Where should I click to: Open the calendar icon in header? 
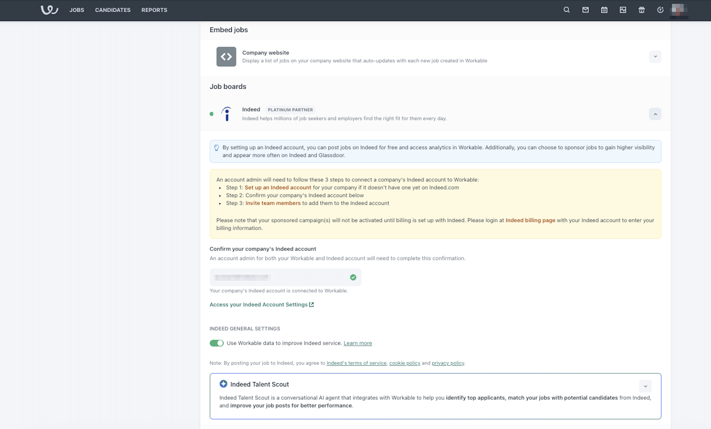click(x=604, y=10)
